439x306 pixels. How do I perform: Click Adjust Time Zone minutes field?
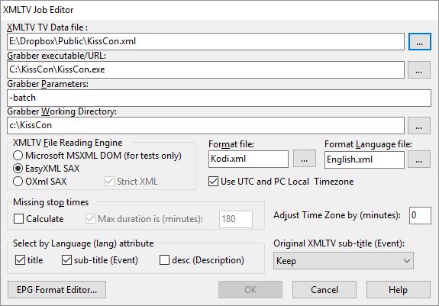coord(420,215)
